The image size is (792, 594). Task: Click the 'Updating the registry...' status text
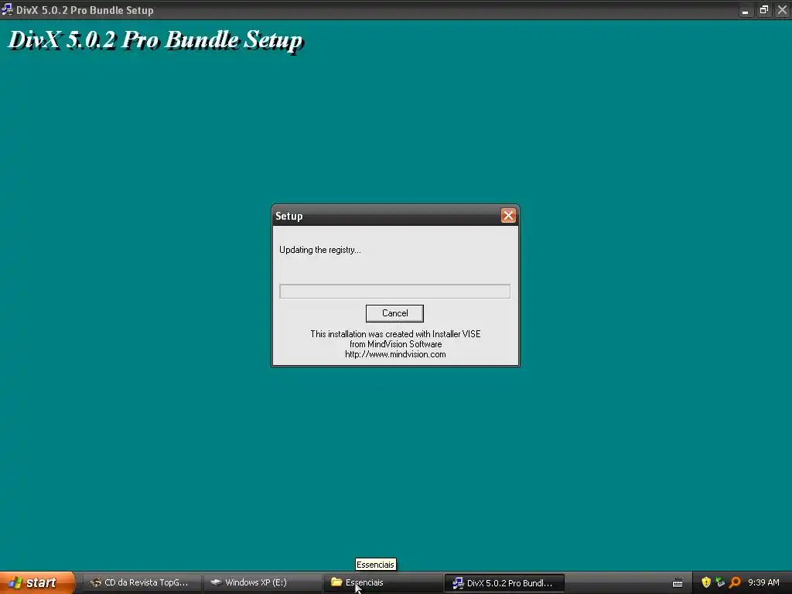point(319,250)
